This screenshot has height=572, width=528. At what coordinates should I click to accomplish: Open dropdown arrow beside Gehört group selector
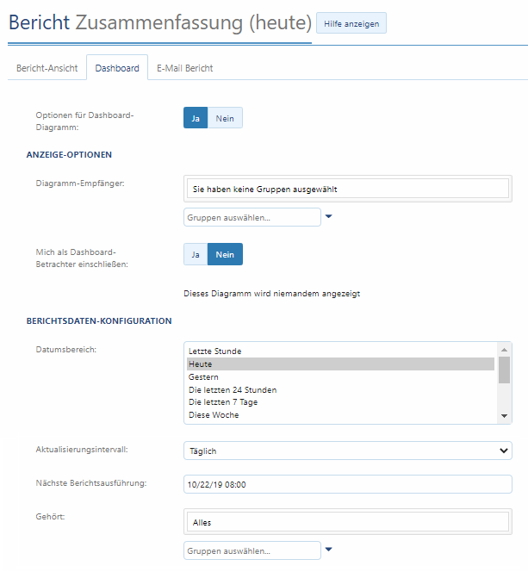pos(329,550)
